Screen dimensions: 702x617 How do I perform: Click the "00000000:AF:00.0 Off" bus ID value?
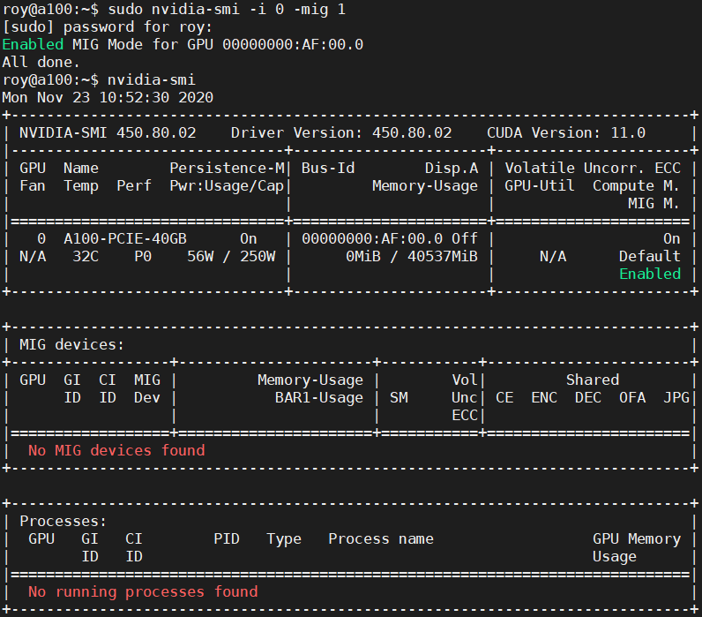tap(390, 238)
